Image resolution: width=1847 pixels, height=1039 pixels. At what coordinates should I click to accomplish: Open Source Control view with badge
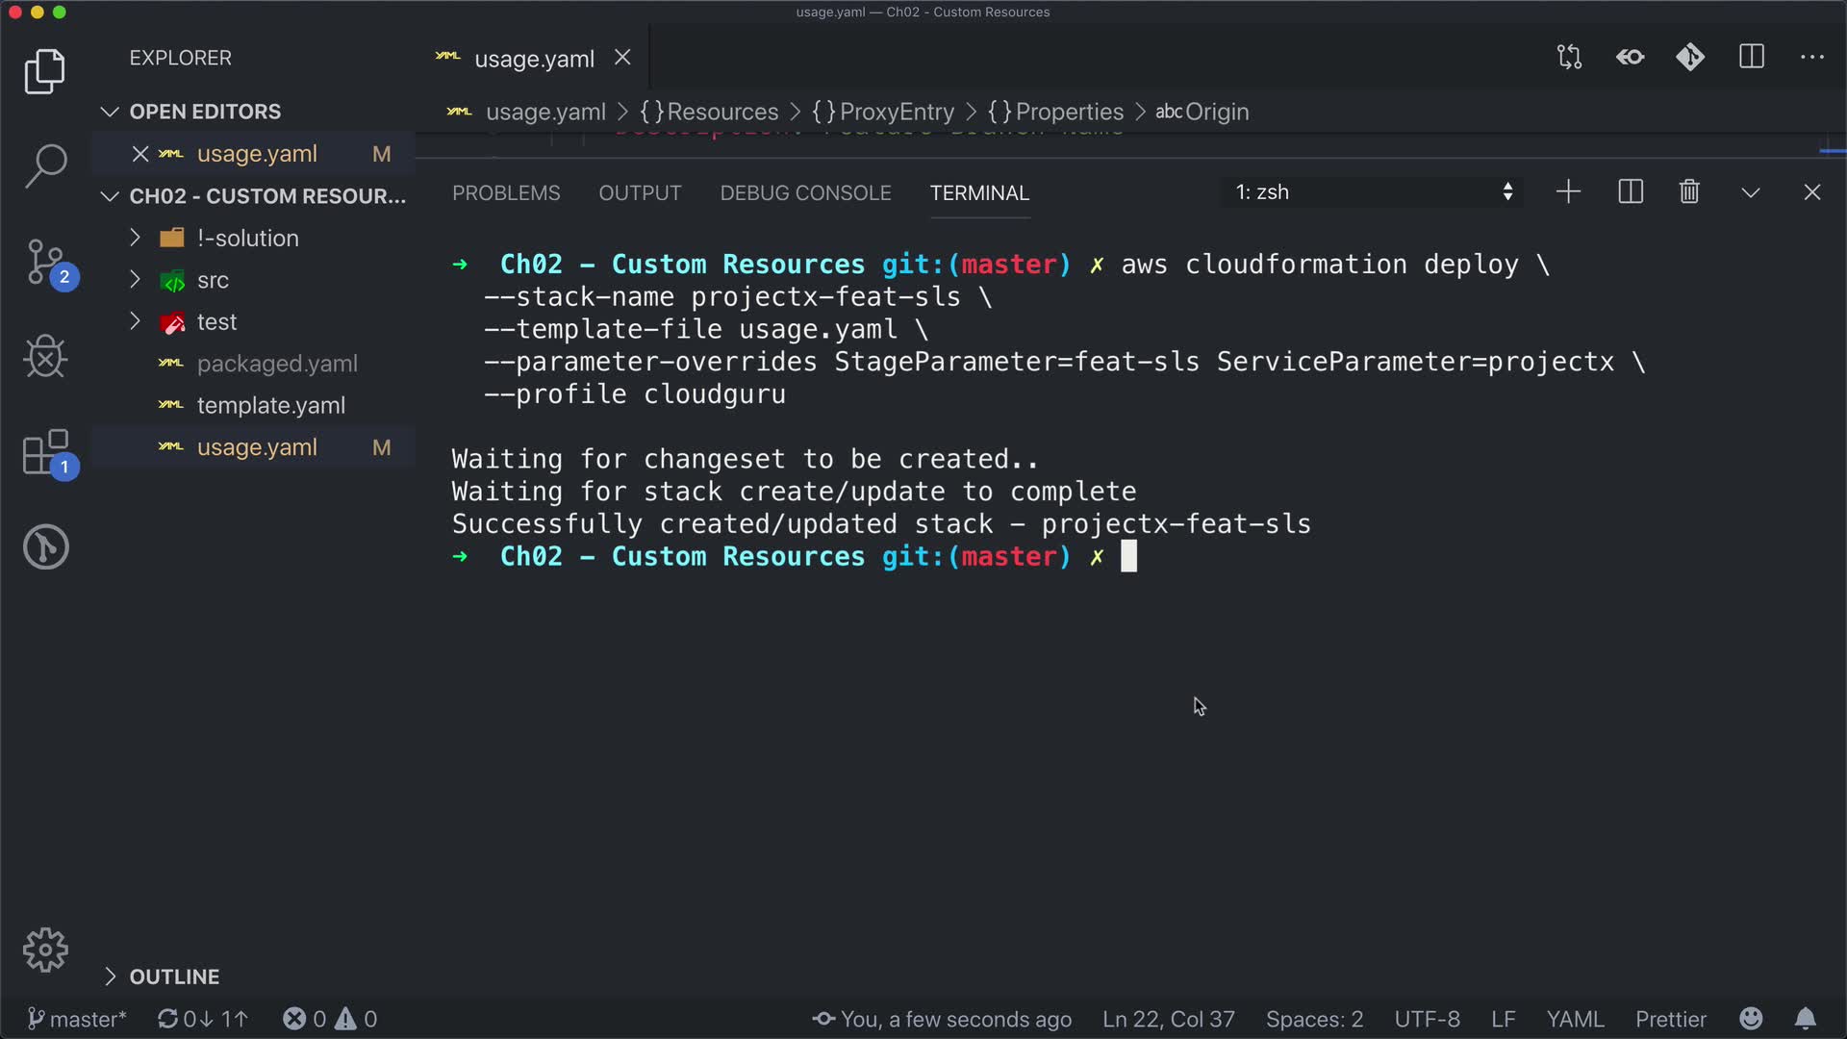45,262
